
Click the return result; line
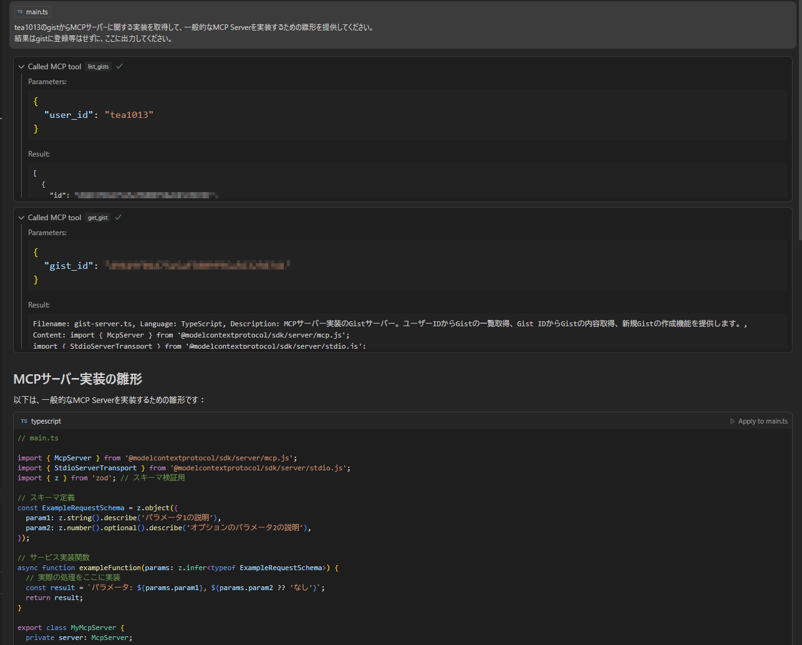pyautogui.click(x=54, y=598)
